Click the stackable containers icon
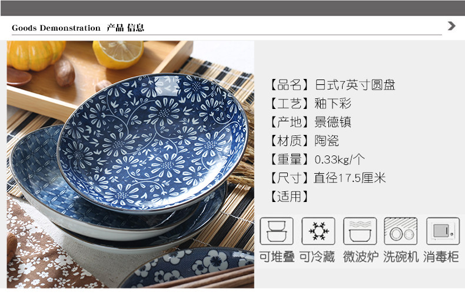 [277, 231]
